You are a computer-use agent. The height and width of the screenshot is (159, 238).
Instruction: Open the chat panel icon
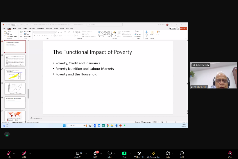95,153
